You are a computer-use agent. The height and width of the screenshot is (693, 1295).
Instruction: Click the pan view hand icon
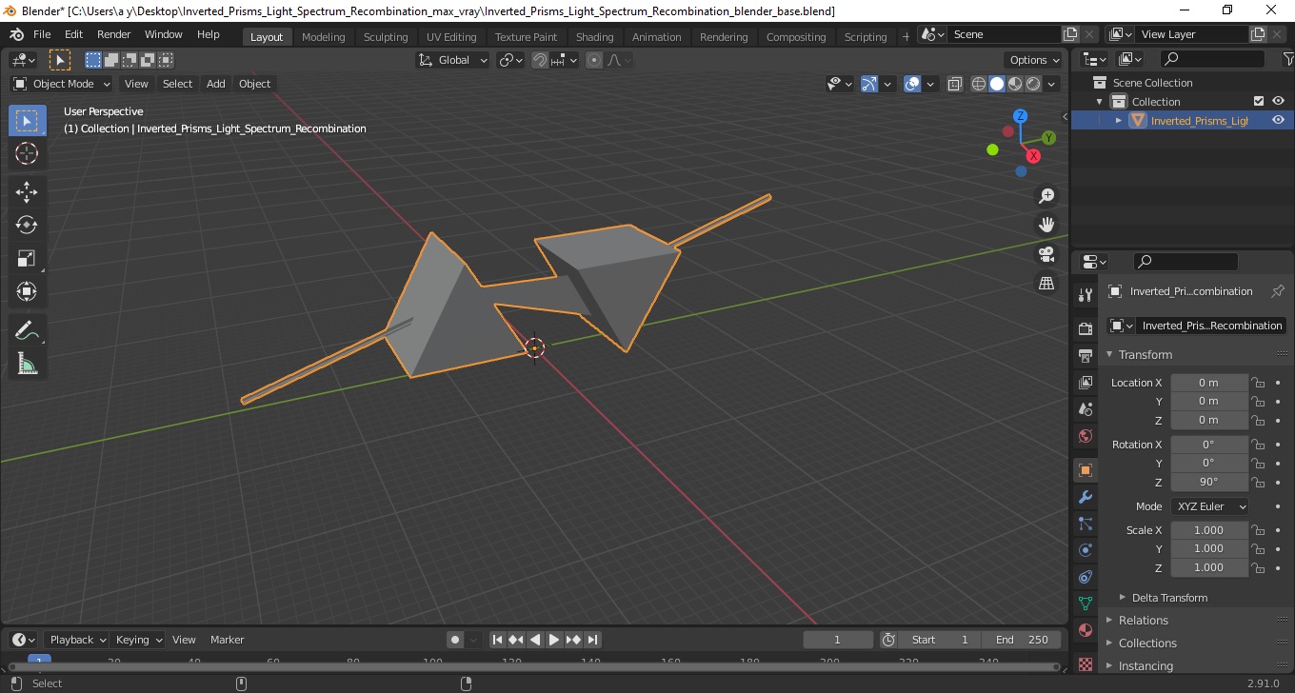[x=1046, y=225]
